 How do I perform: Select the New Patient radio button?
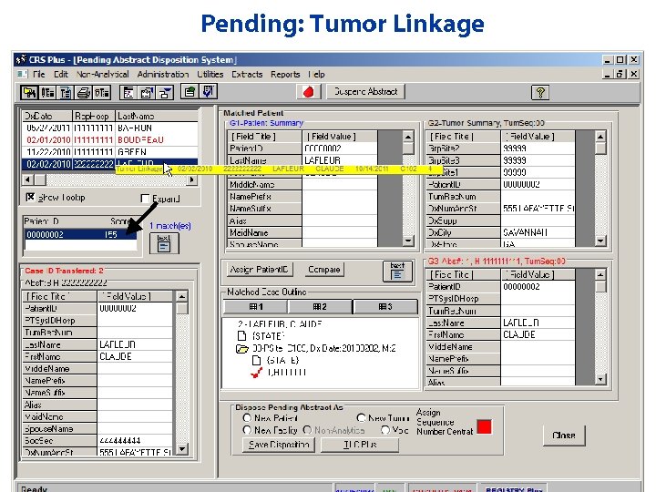click(x=247, y=418)
